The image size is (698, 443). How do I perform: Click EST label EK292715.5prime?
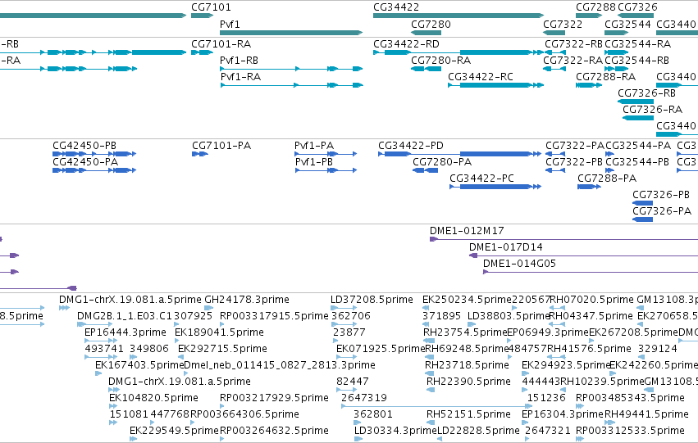(x=222, y=350)
